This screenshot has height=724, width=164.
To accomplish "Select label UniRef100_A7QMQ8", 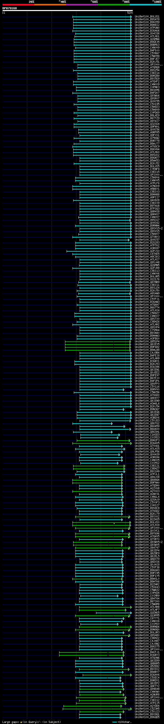I will tap(147, 68).
